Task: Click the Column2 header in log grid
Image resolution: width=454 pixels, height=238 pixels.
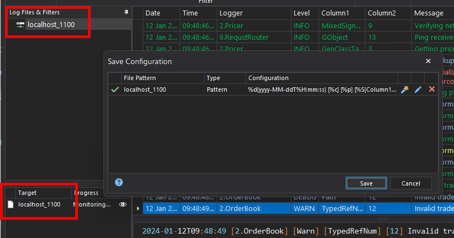Action: pos(388,13)
